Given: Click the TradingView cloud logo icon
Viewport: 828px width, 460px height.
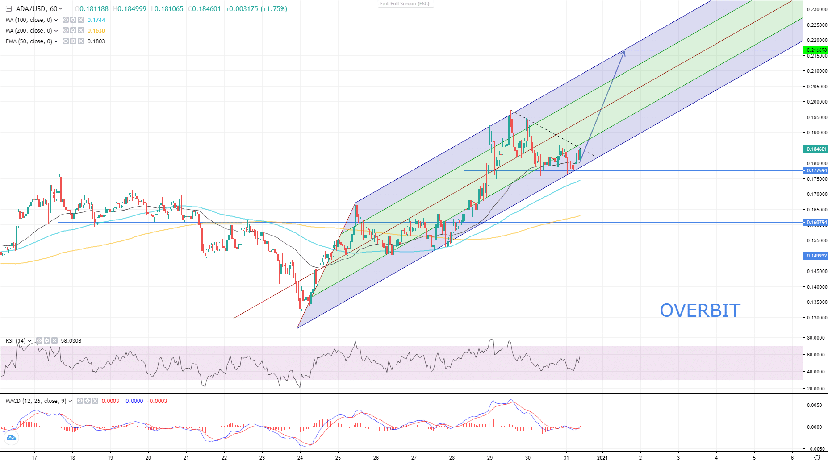Looking at the screenshot, I should 11,438.
